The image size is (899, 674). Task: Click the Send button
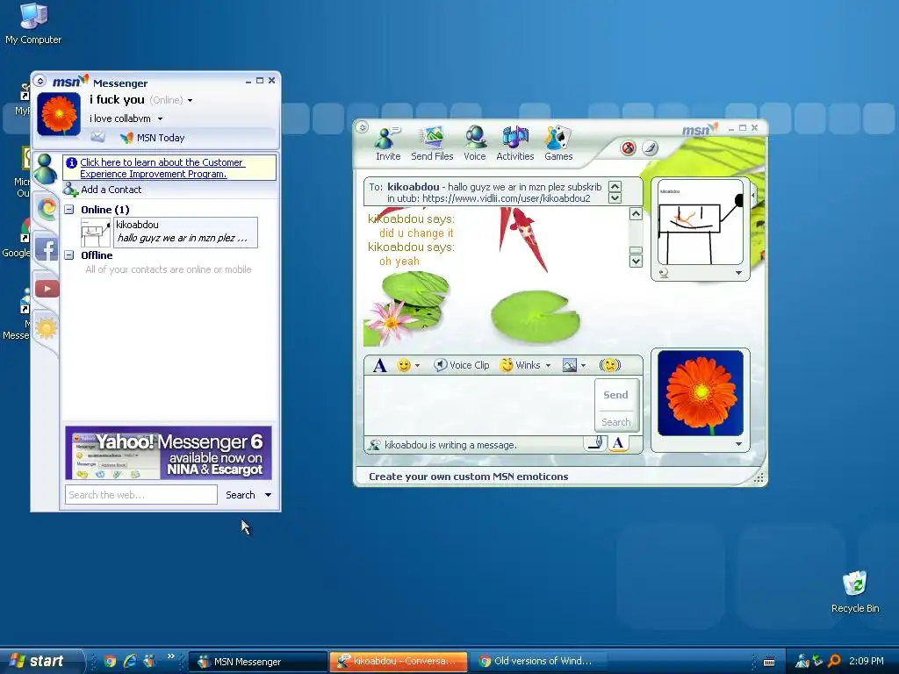coord(615,395)
